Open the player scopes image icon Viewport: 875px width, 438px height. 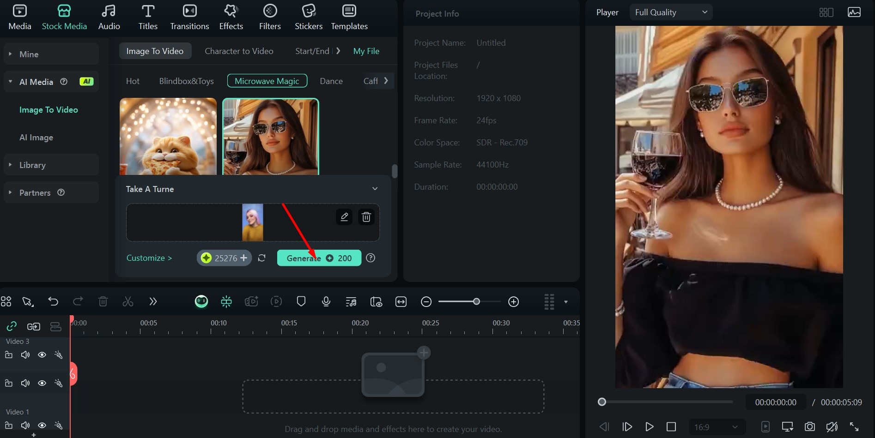[854, 12]
